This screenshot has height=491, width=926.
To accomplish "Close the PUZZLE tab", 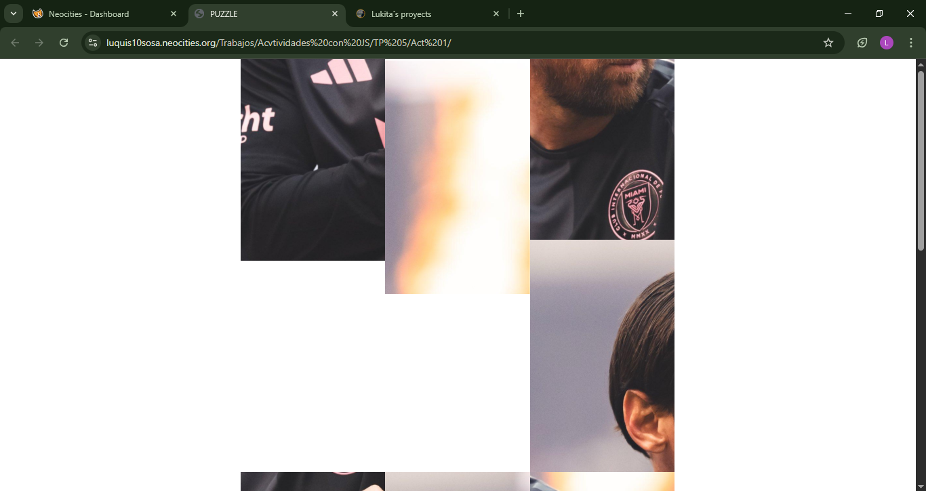I will 335,14.
